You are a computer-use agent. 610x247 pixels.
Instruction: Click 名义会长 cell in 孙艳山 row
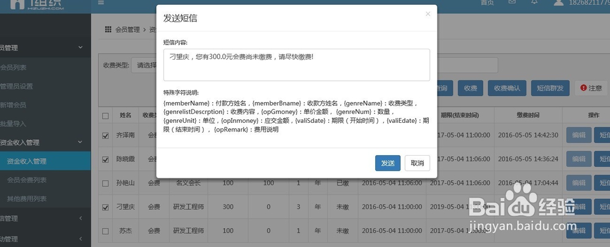(x=188, y=183)
